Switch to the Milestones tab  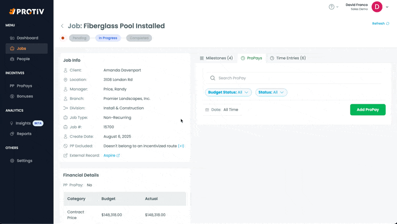pos(216,58)
